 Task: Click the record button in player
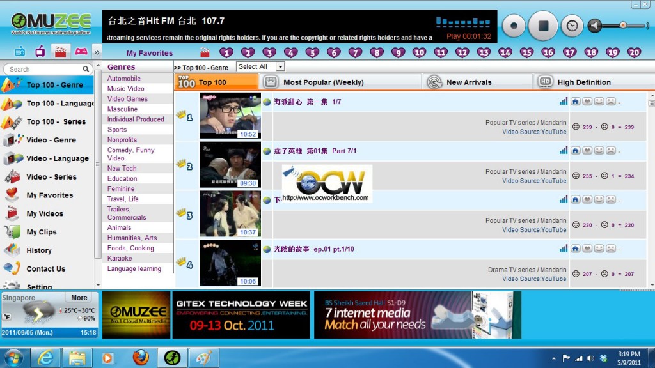point(514,26)
